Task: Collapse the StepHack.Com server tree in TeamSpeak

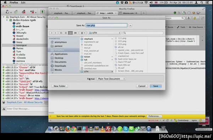Action: [4, 17]
